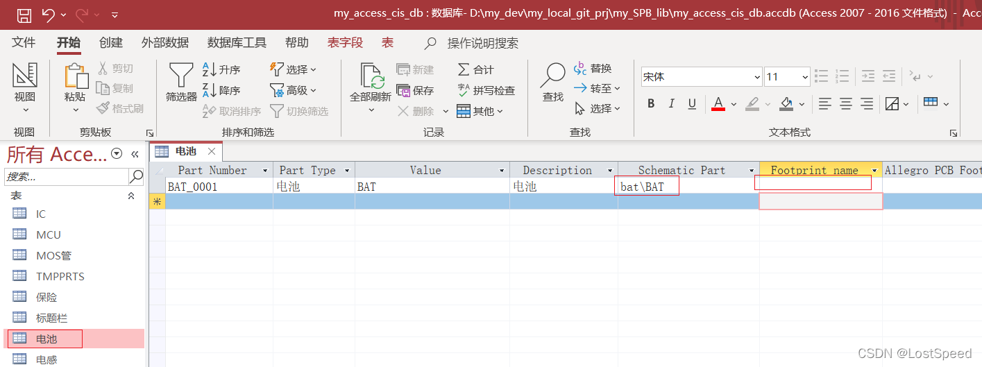Open the font size dropdown
The image size is (982, 367).
pos(805,77)
